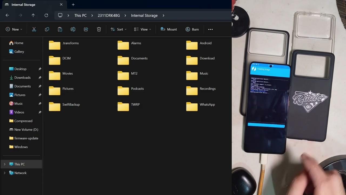Expand chevron after This PC breadcrumb
The height and width of the screenshot is (195, 346).
(92, 15)
